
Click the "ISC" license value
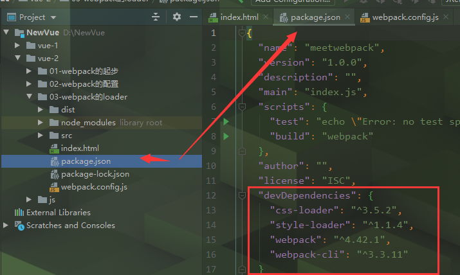pos(336,181)
